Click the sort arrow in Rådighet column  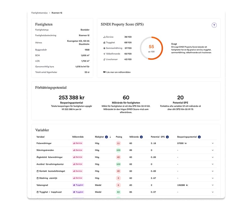[110, 137]
